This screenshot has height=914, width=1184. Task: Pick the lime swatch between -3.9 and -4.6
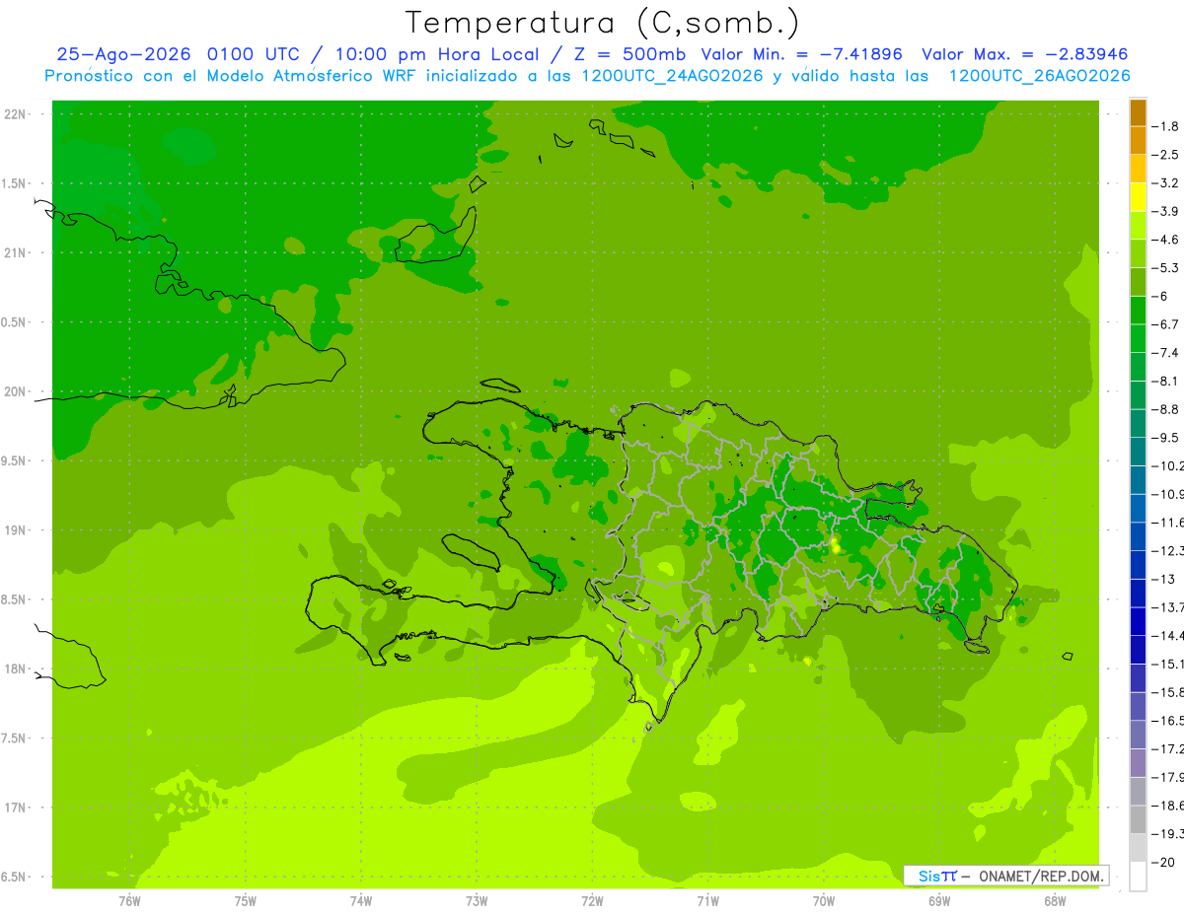click(1138, 226)
